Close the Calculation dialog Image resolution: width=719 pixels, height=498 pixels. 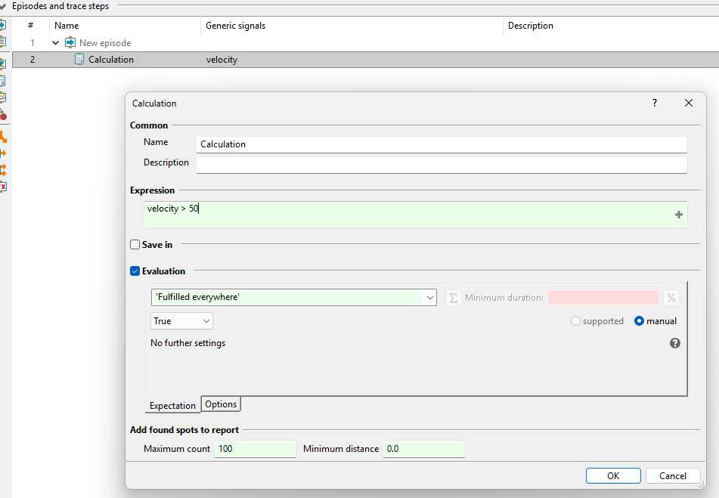688,103
